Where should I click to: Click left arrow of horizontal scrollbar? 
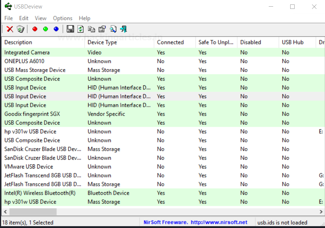coord(6,212)
